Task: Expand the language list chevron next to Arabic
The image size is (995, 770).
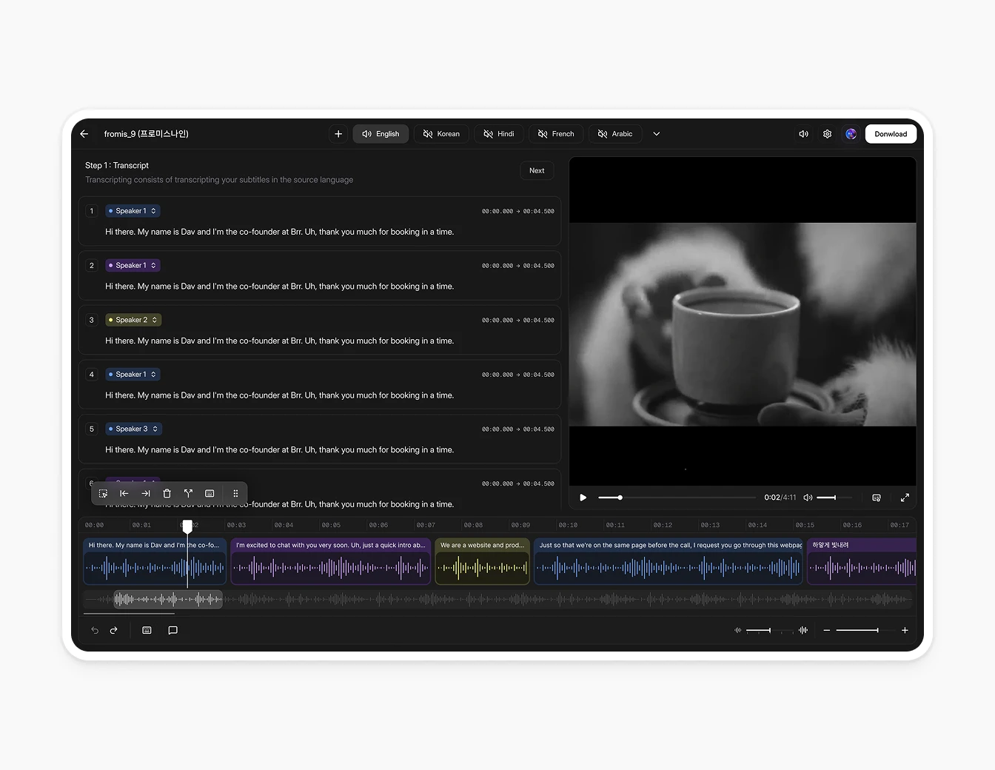Action: point(656,133)
